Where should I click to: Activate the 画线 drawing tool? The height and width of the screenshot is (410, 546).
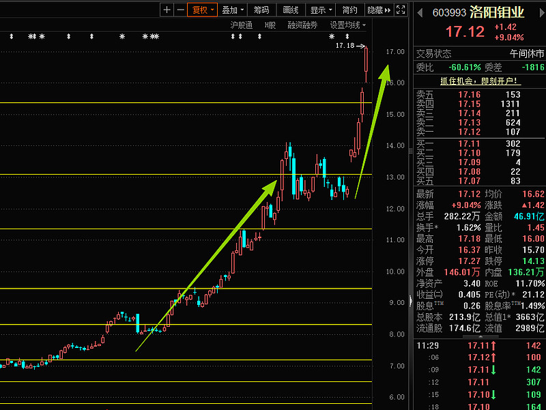pyautogui.click(x=291, y=10)
